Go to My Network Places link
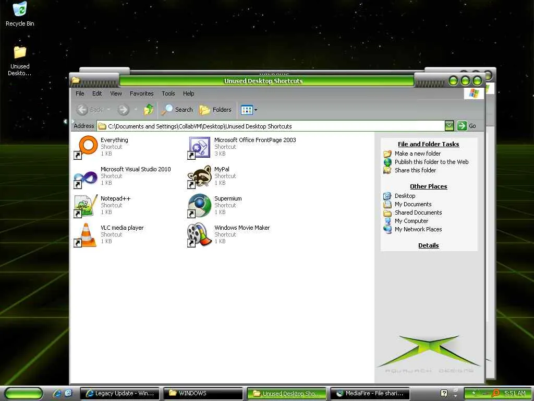 418,230
